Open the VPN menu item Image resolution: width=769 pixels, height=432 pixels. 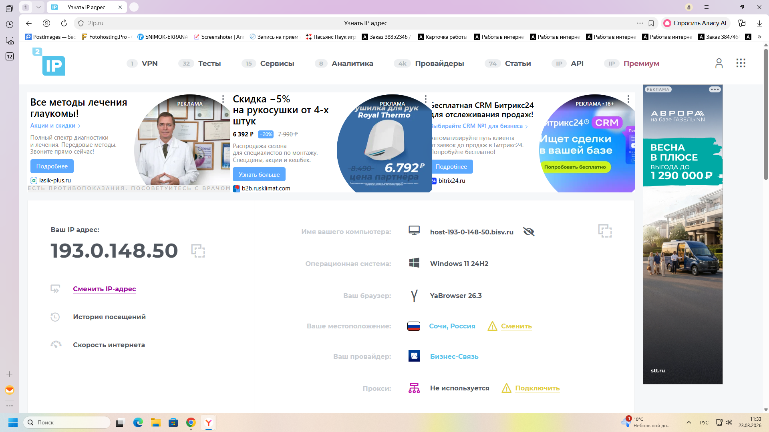149,64
